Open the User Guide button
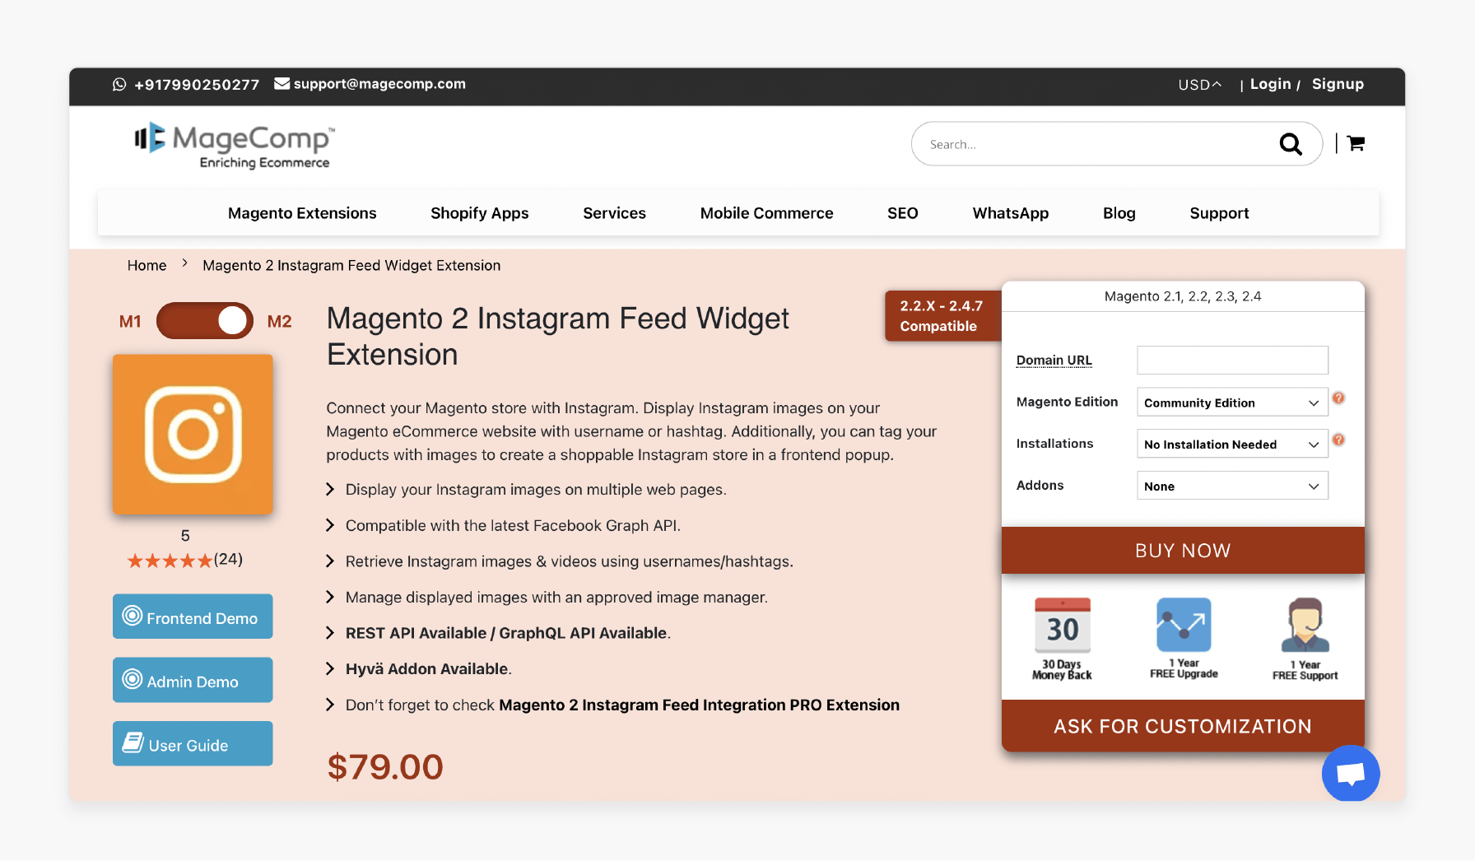The width and height of the screenshot is (1475, 861). point(193,744)
